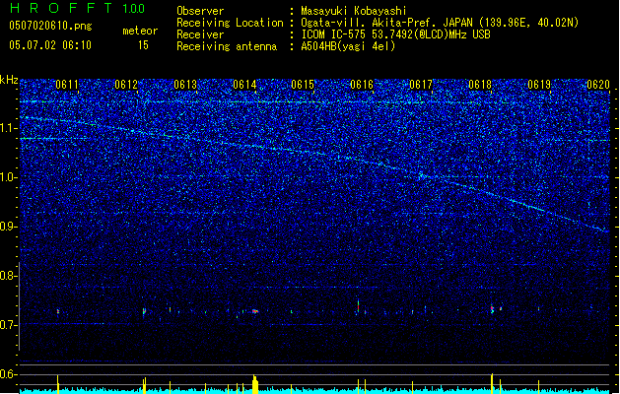Click the 0620 time marker

[598, 84]
